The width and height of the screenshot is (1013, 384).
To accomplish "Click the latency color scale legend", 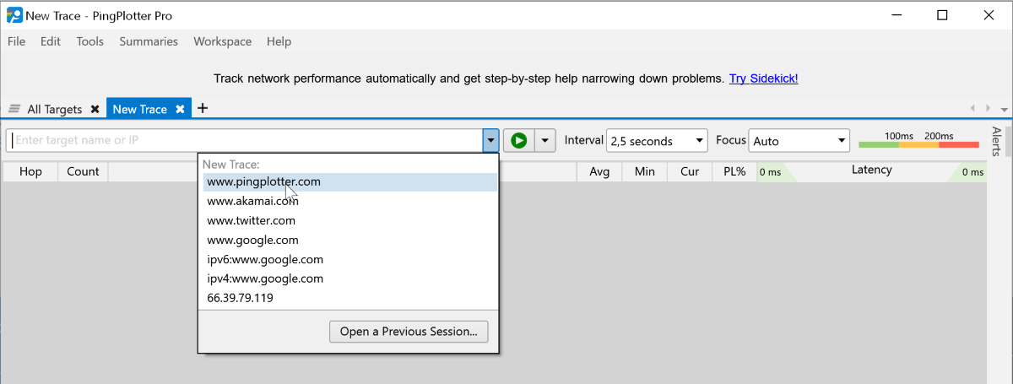I will 918,141.
